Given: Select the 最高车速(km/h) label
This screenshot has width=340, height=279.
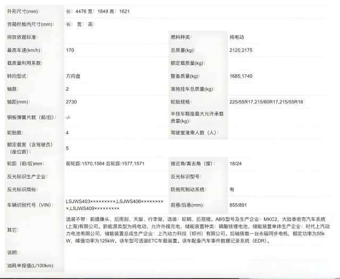Looking at the screenshot, I should tap(24, 50).
